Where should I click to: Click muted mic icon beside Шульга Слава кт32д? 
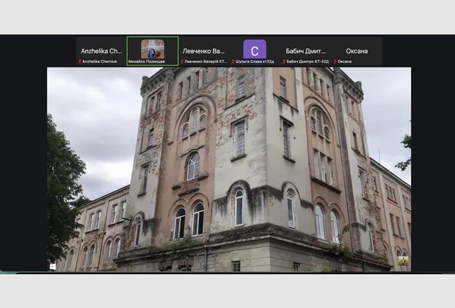[233, 62]
